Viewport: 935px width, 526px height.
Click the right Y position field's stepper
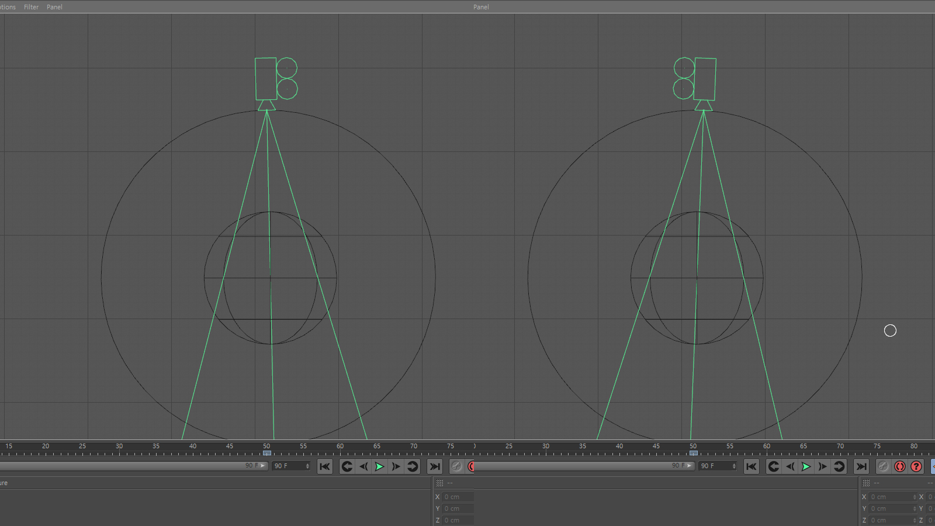915,508
